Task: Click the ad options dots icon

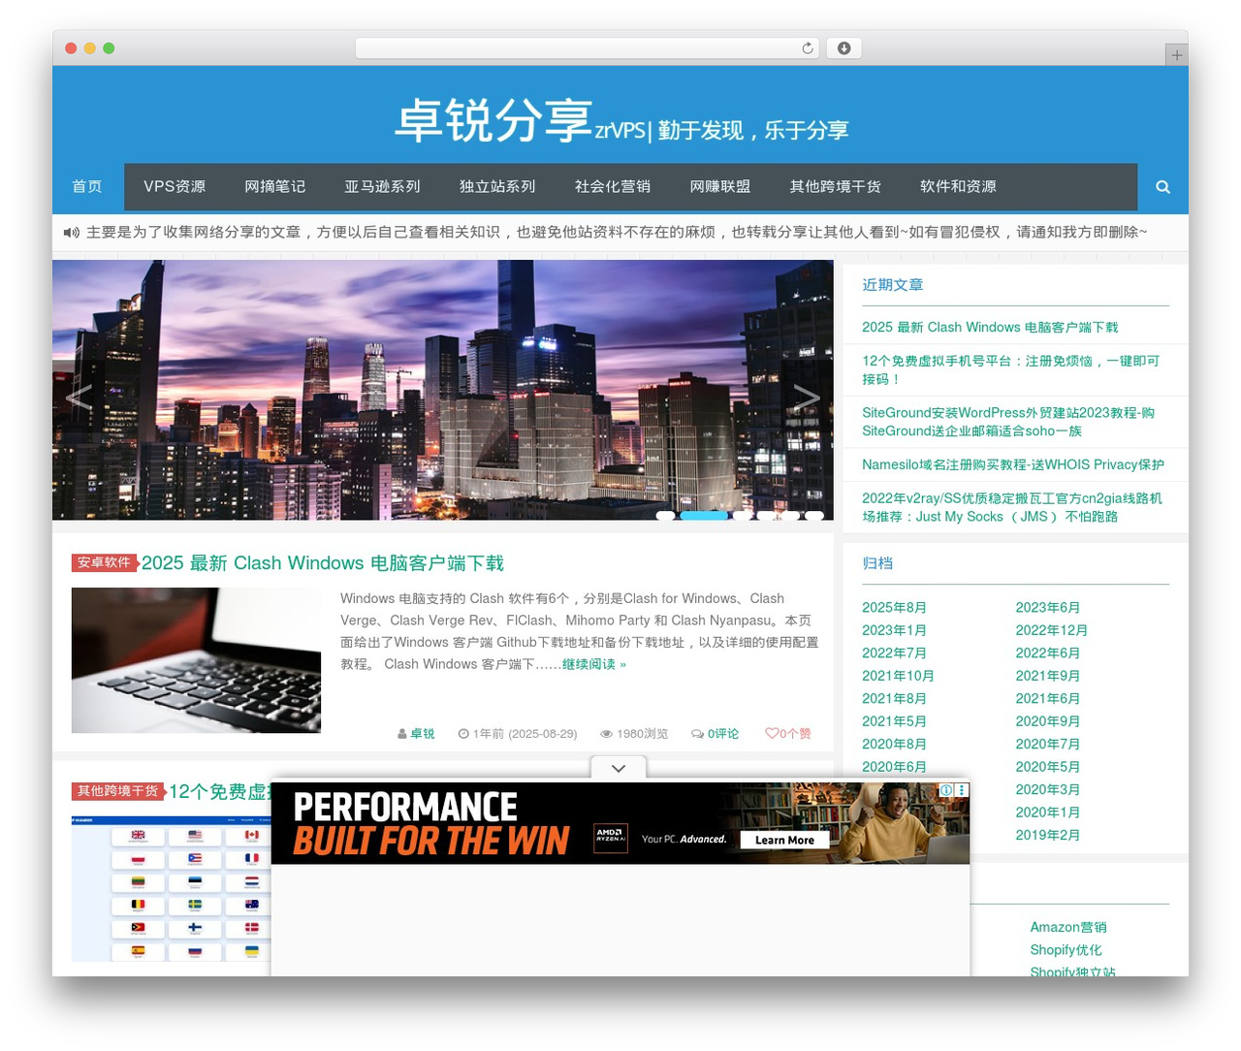Action: point(962,790)
